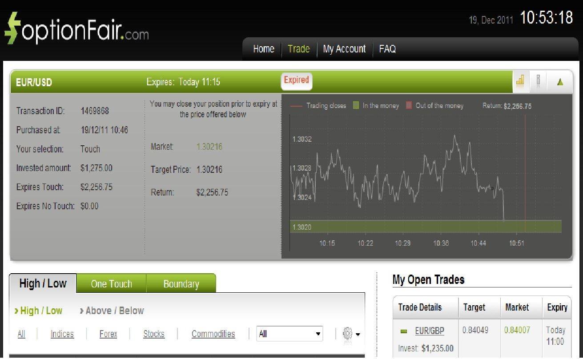Toggle the In the money legend
The image size is (583, 359).
click(354, 105)
